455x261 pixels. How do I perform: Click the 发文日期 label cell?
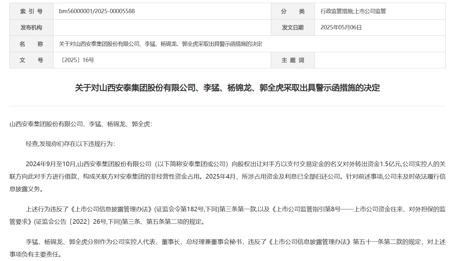293,27
